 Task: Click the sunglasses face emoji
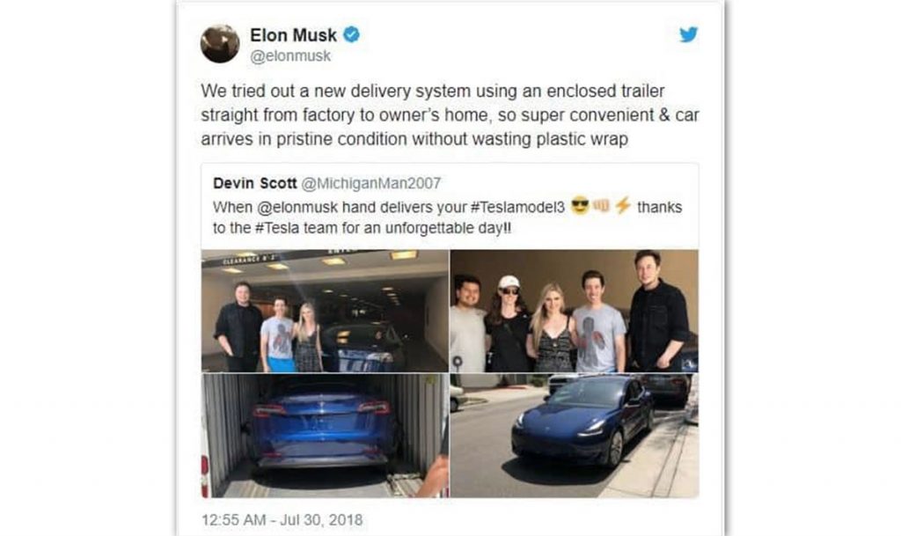pyautogui.click(x=581, y=206)
